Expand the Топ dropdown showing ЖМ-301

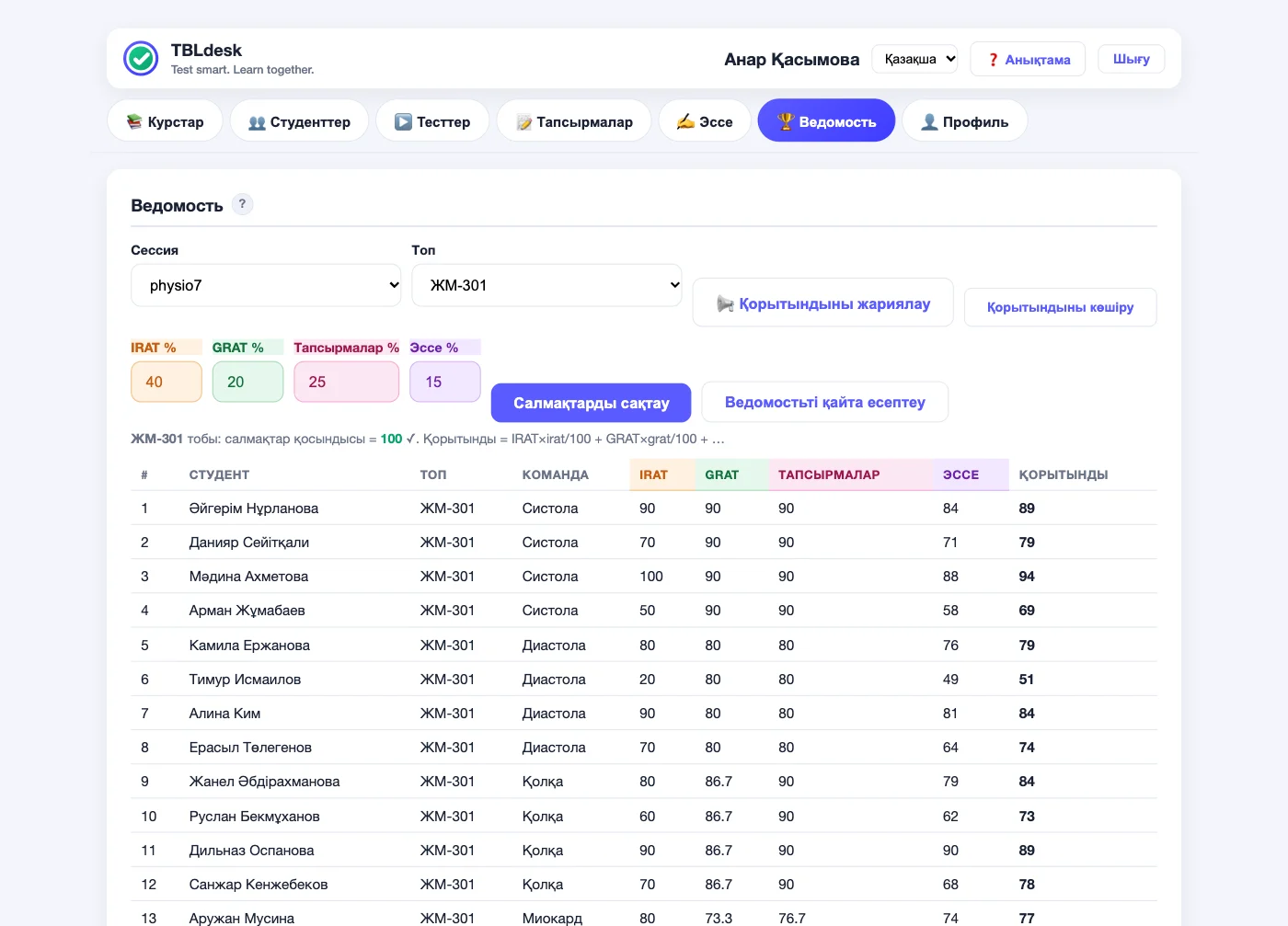pos(546,285)
